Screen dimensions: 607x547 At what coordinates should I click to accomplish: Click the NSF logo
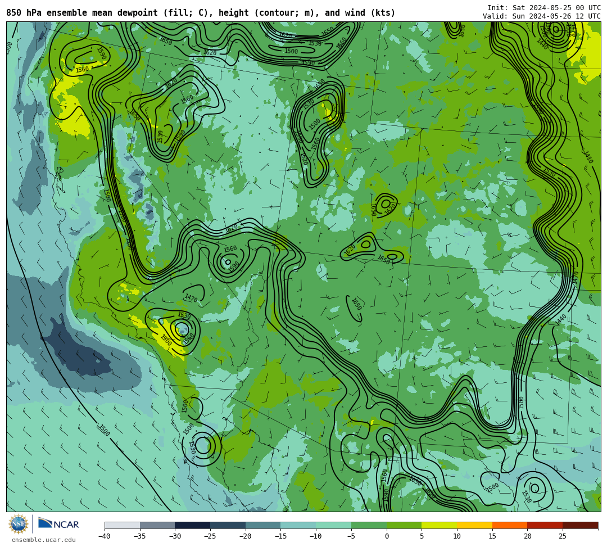pyautogui.click(x=19, y=524)
